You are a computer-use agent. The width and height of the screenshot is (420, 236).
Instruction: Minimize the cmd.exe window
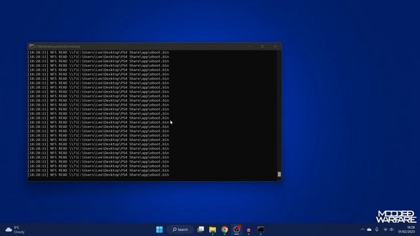click(x=250, y=47)
